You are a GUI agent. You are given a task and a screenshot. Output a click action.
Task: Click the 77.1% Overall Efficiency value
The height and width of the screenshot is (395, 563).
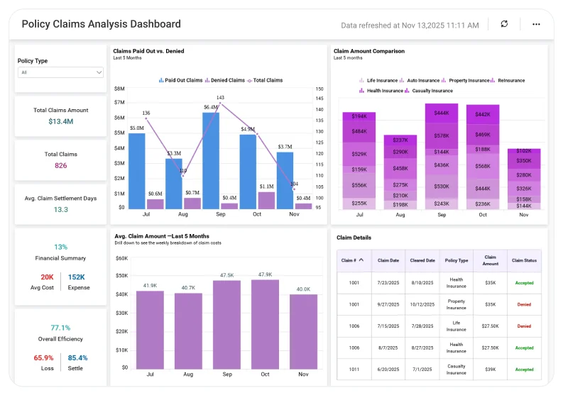pyautogui.click(x=60, y=328)
